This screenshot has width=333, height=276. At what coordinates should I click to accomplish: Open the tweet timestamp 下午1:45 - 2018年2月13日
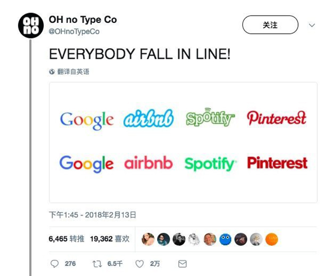(93, 214)
